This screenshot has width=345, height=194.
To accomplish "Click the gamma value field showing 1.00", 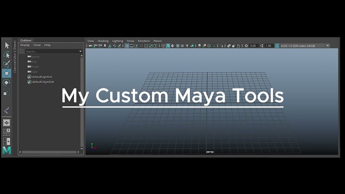I will point(268,46).
